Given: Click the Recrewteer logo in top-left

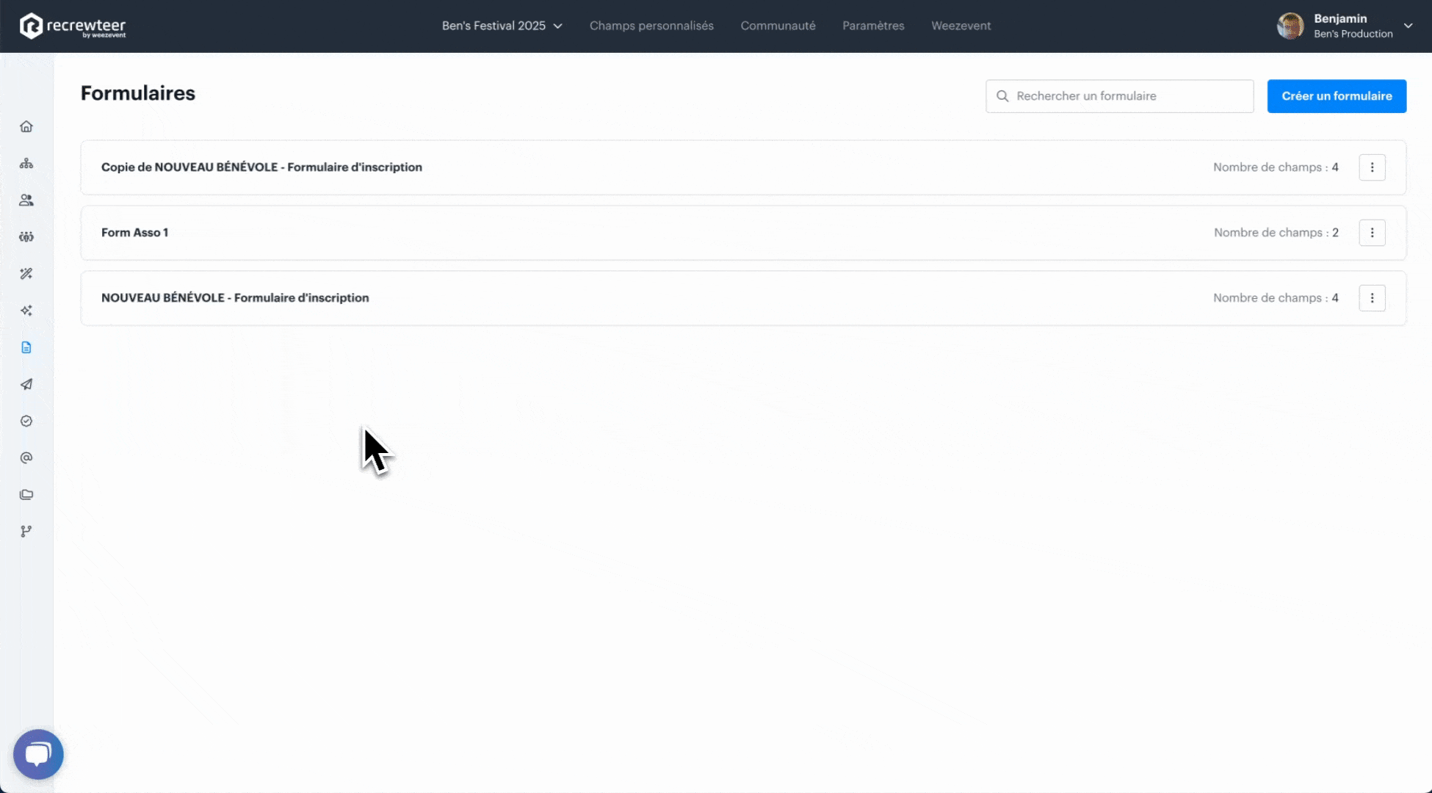Looking at the screenshot, I should (73, 26).
